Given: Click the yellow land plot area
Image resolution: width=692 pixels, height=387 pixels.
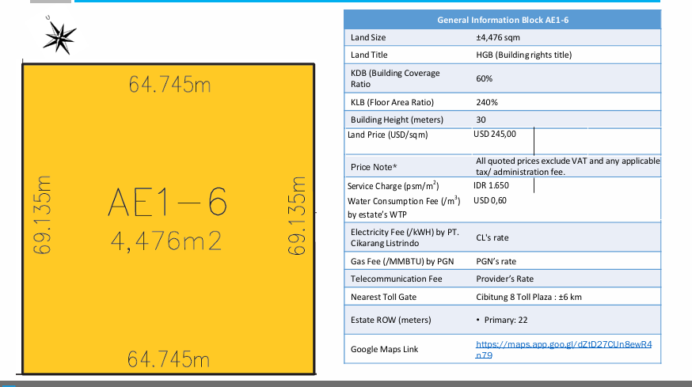Looking at the screenshot, I should 168,219.
